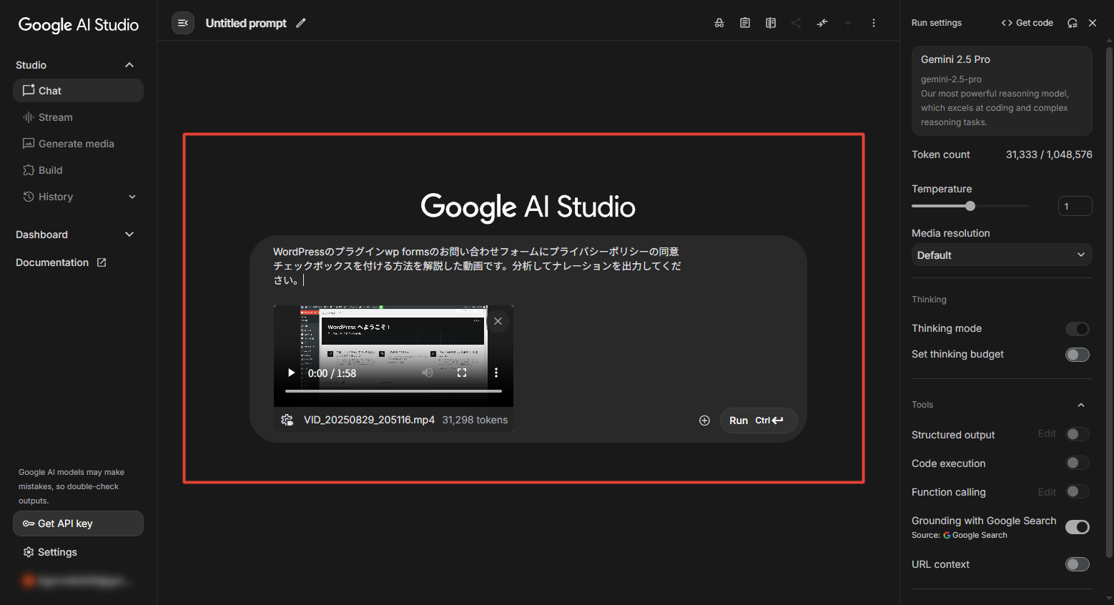Play the attached video
The image size is (1114, 605).
[x=291, y=373]
